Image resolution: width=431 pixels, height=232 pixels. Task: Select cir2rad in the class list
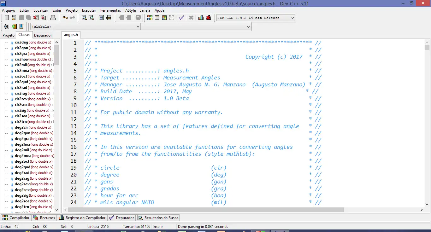coord(32,88)
